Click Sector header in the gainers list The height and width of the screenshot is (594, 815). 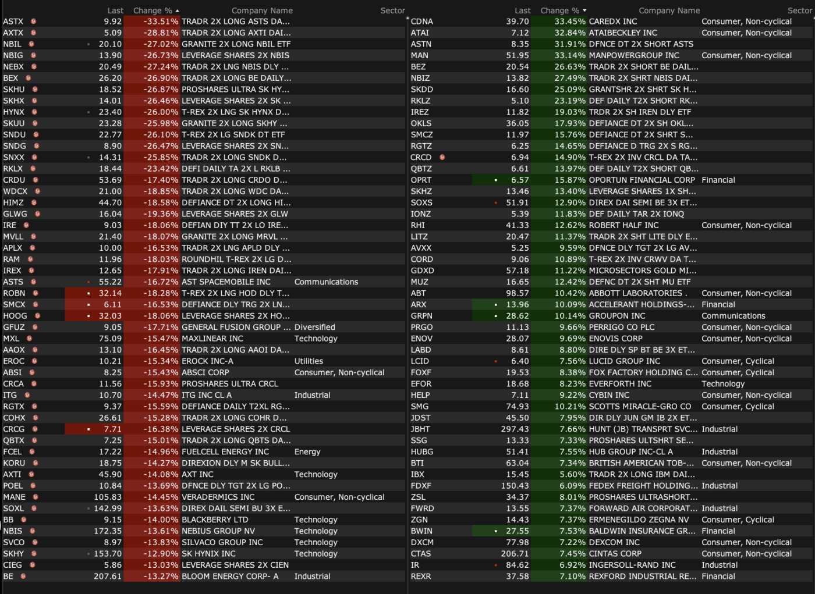[x=800, y=10]
